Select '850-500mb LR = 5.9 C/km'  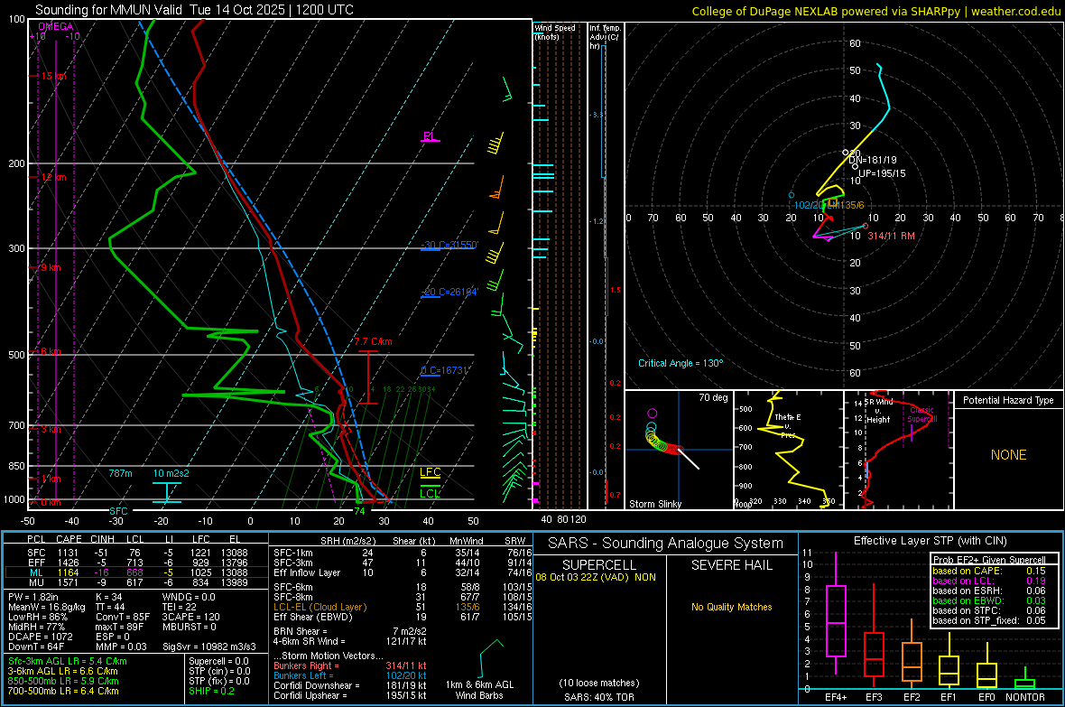pos(63,681)
